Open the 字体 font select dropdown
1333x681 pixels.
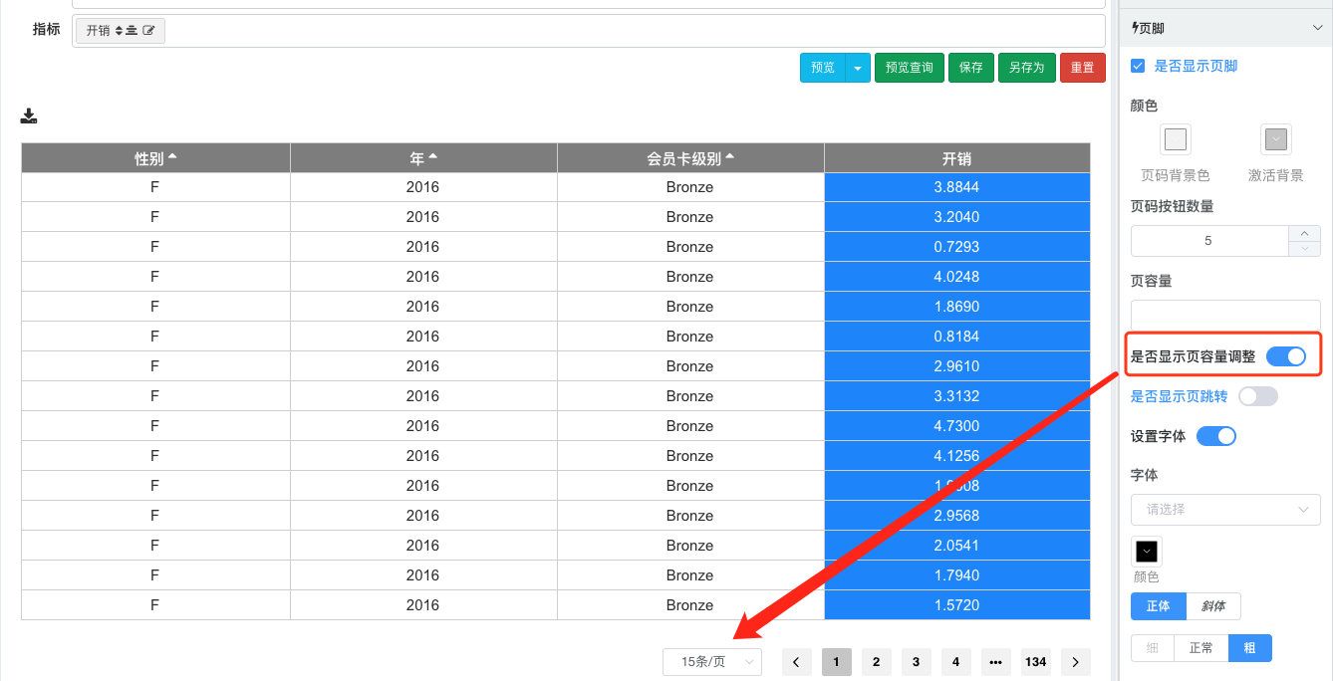[1225, 509]
